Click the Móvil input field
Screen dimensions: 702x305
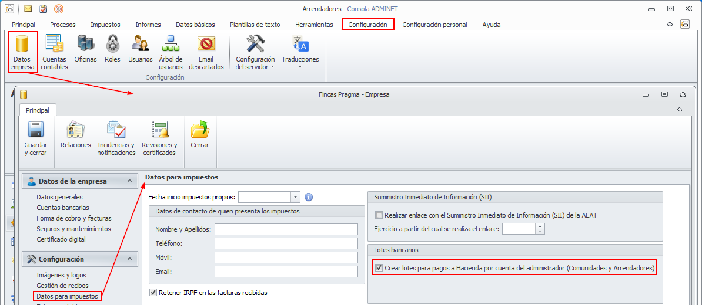pyautogui.click(x=286, y=257)
